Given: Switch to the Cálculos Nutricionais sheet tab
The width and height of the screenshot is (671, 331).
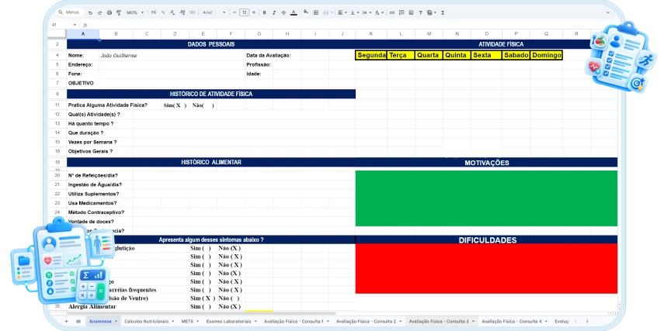Looking at the screenshot, I should (x=146, y=322).
